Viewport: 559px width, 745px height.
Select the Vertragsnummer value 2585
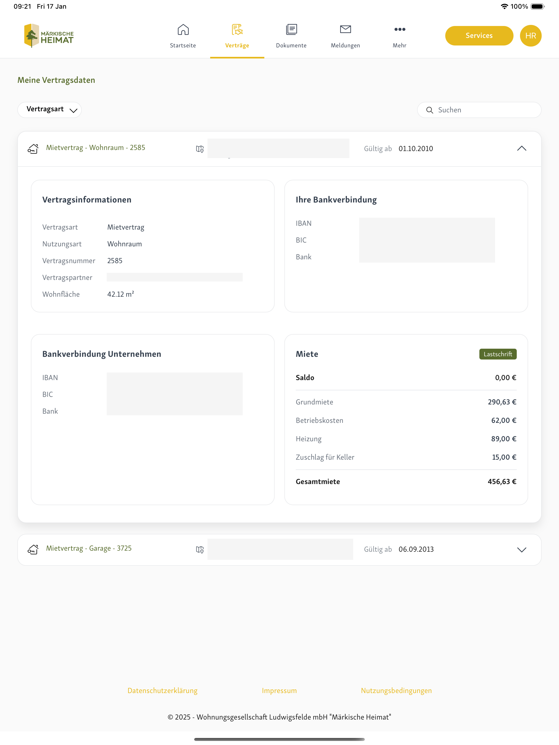tap(115, 261)
